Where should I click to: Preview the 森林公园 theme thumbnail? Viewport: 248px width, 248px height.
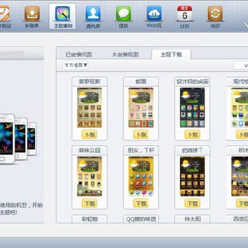[90, 176]
